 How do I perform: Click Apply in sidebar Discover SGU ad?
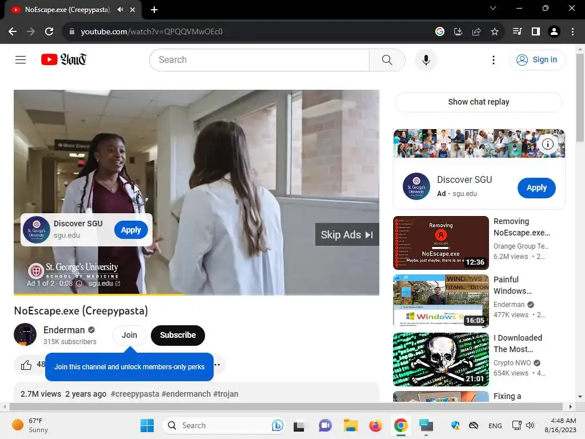click(536, 187)
